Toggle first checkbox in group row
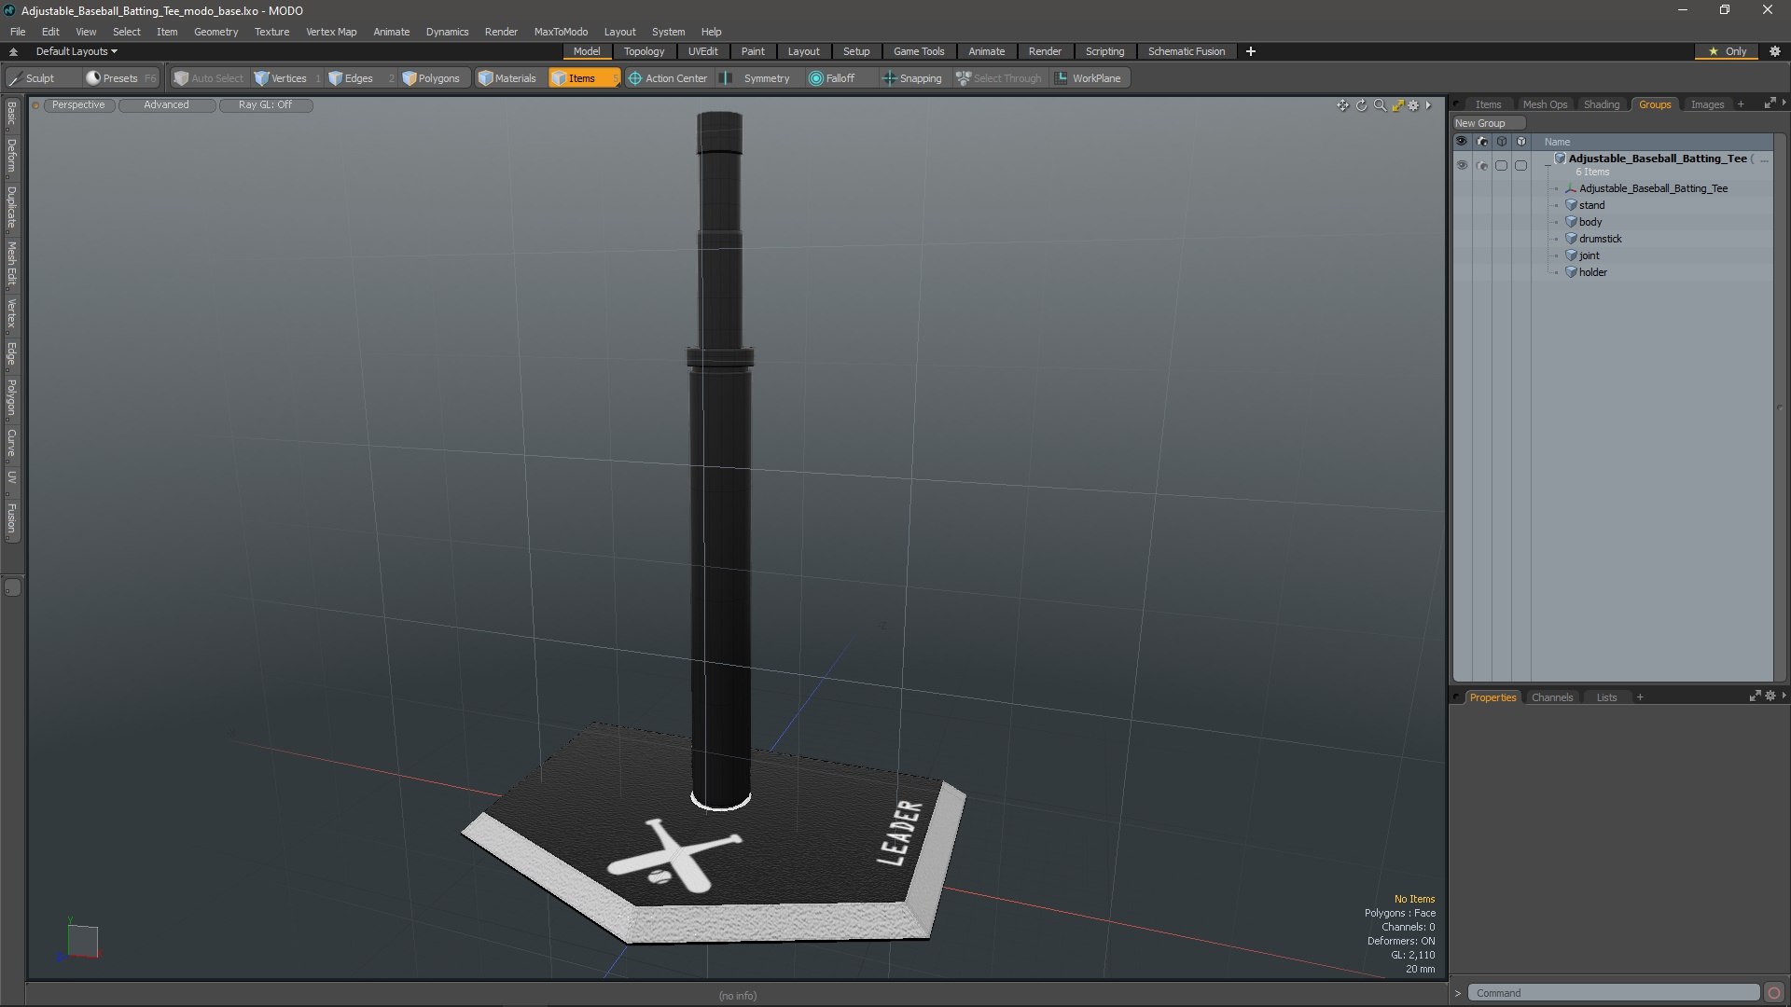 pyautogui.click(x=1501, y=165)
